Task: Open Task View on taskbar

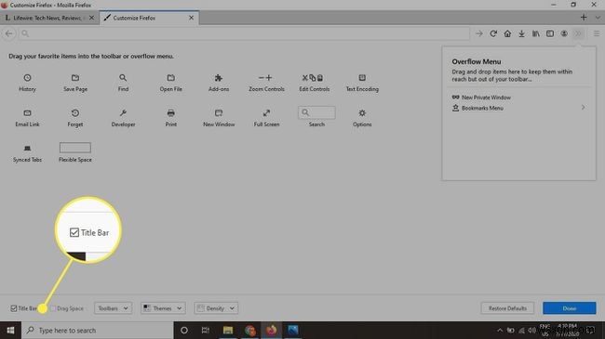Action: [206, 330]
